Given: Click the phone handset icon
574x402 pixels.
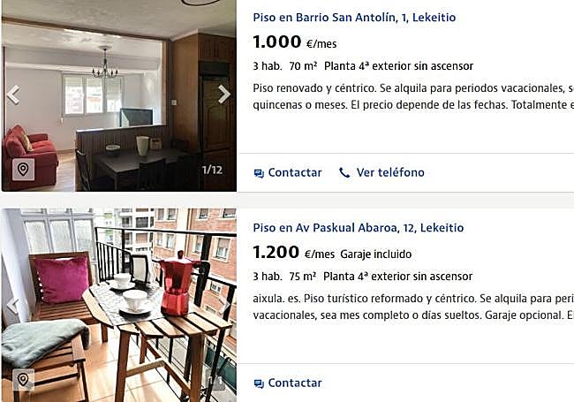Looking at the screenshot, I should click(x=344, y=172).
